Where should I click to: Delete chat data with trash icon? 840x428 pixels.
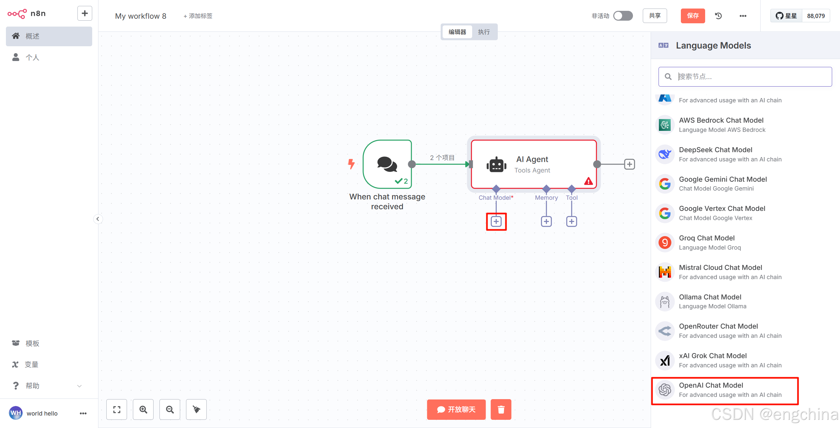click(x=501, y=409)
